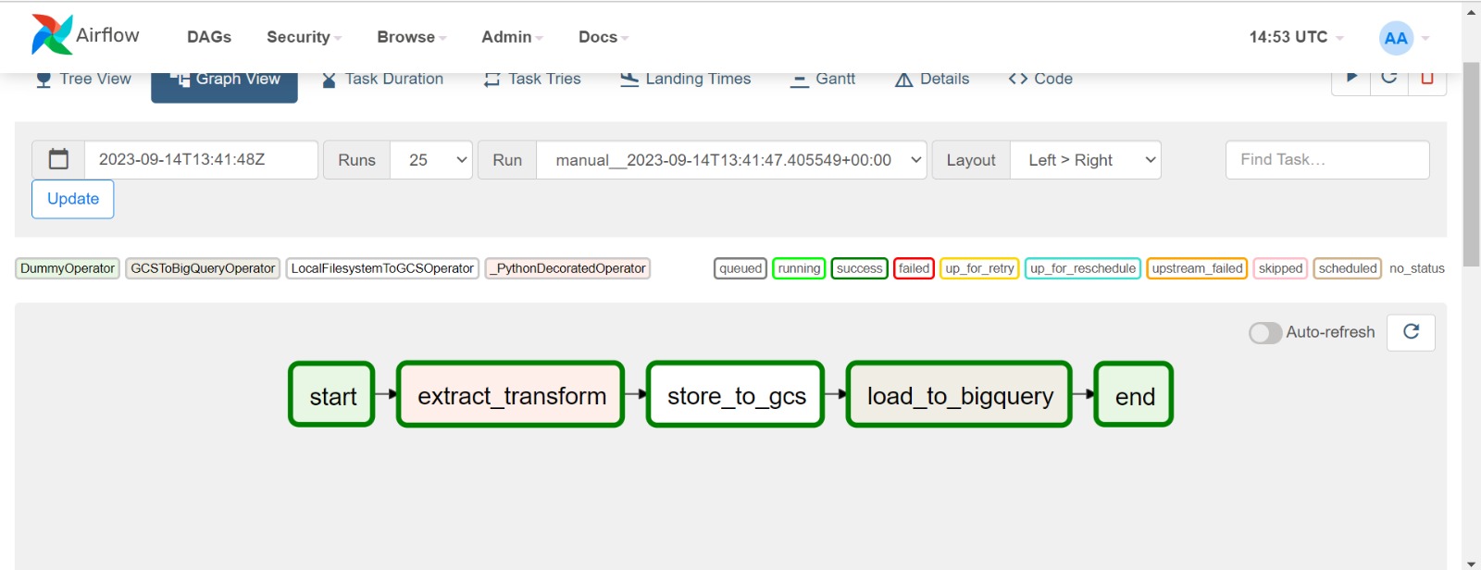The height and width of the screenshot is (570, 1481).
Task: Click the up_for_retry status legend
Action: (x=979, y=268)
